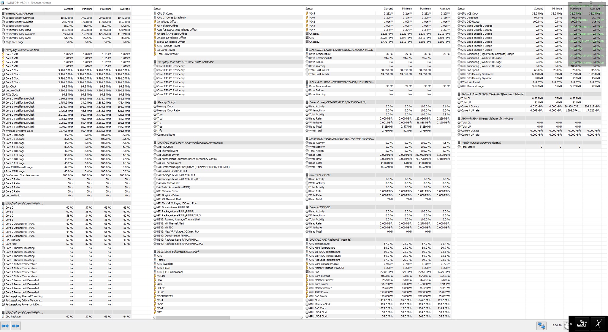
Task: Select the Total CPU Usage sensor row
Action: point(15,171)
